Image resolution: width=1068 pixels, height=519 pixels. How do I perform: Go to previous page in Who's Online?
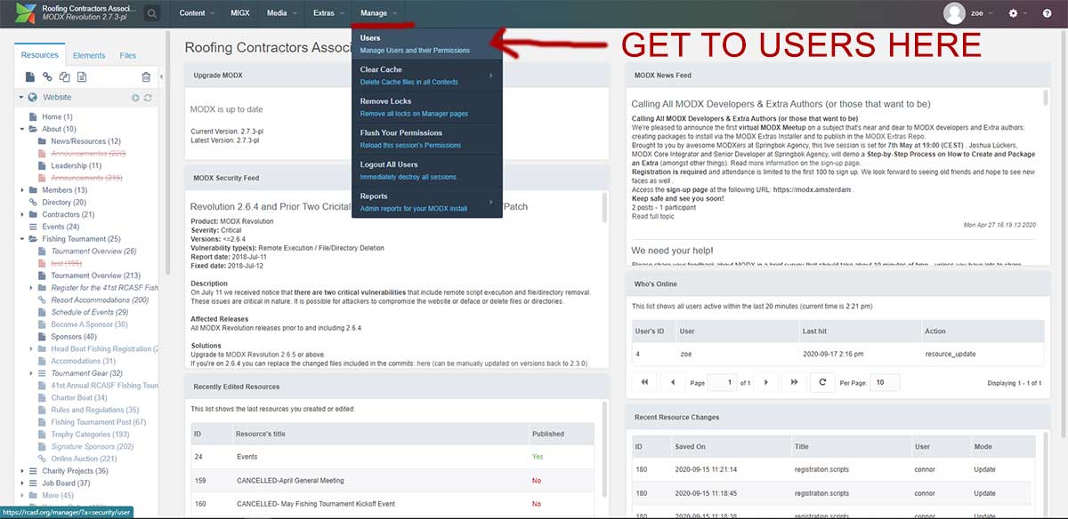(673, 382)
